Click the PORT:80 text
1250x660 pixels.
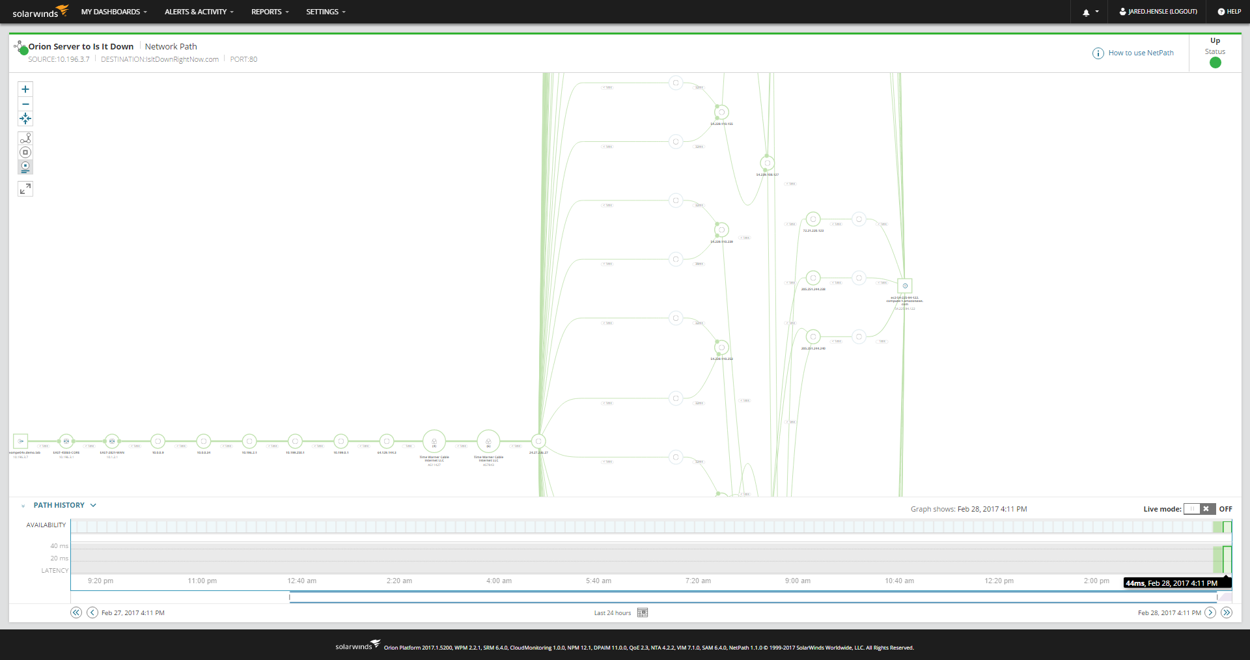tap(243, 59)
